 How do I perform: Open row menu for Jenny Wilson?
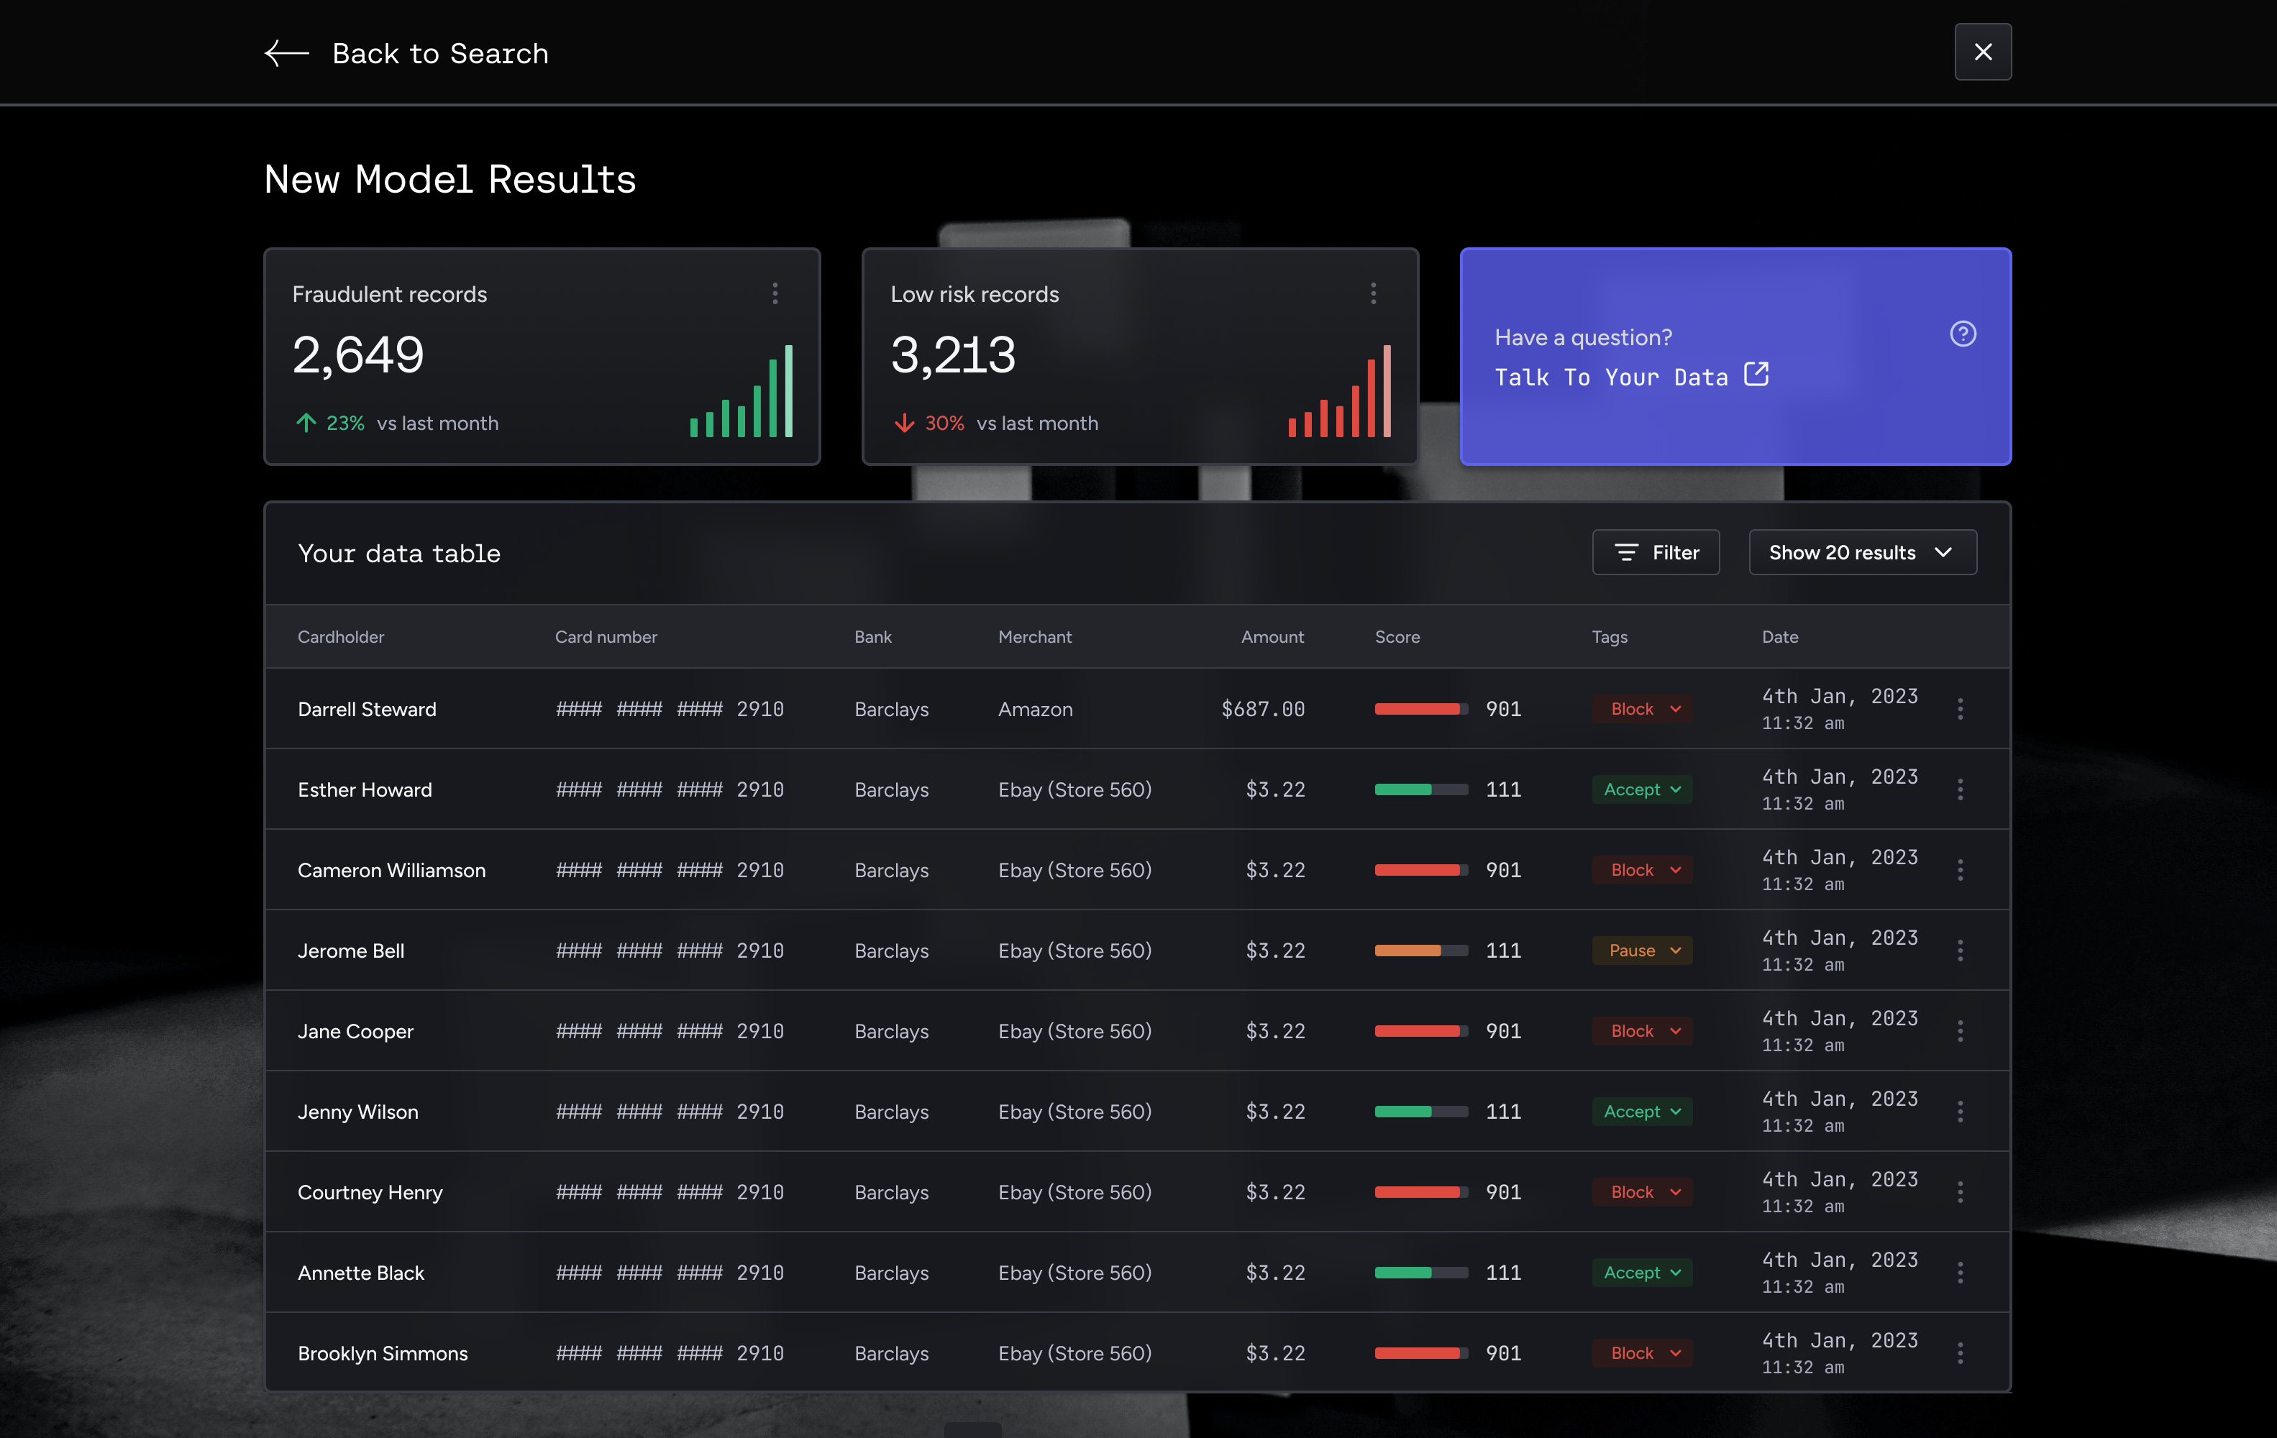[1961, 1112]
